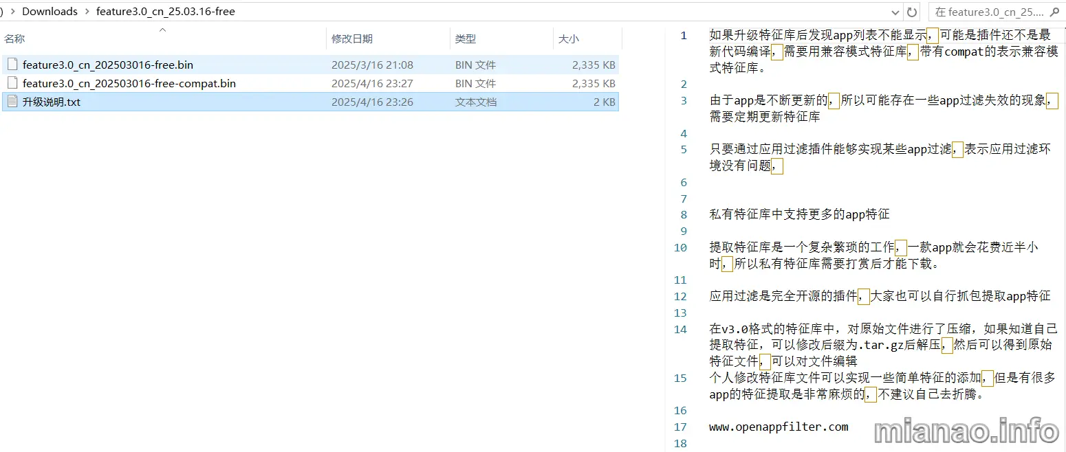Sort files by 修改日期 column
The height and width of the screenshot is (452, 1066).
tap(351, 39)
